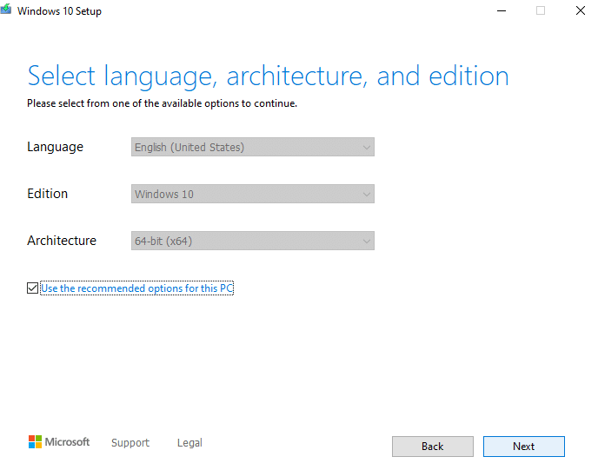Click the 'Use the recommended options' label text

137,288
